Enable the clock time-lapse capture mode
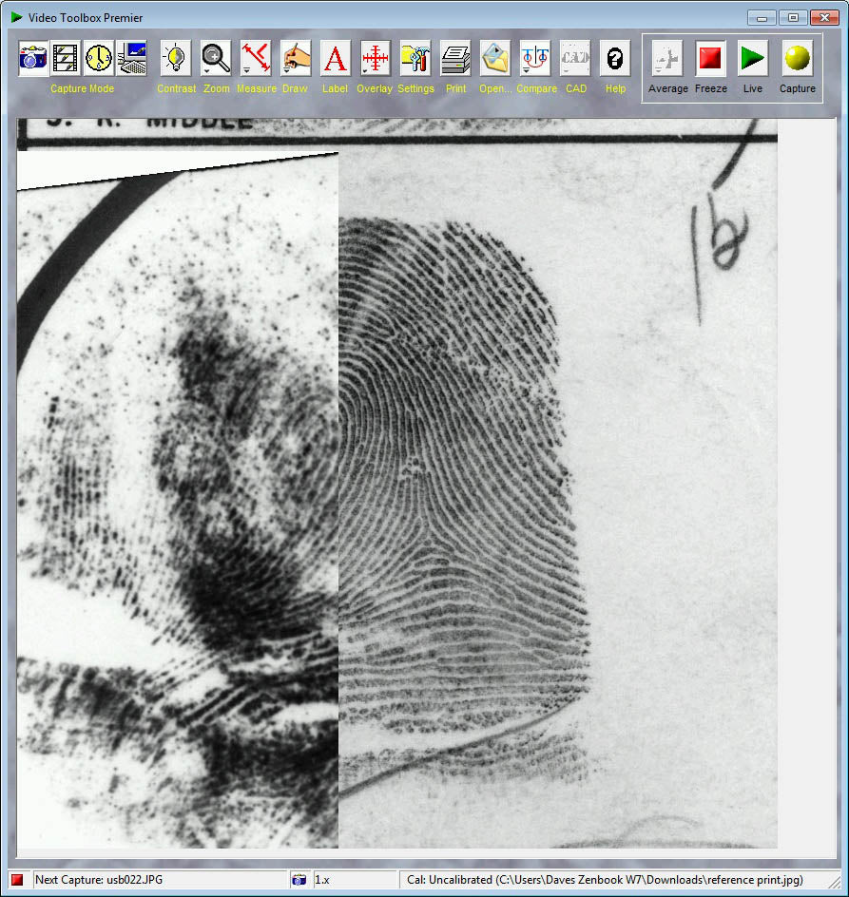 98,59
